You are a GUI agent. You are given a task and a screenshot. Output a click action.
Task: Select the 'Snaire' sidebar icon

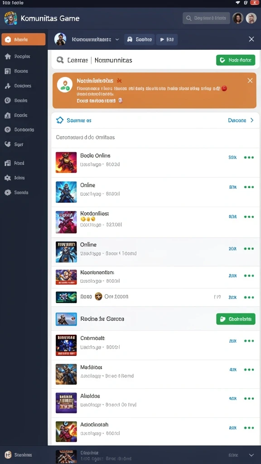coord(8,101)
